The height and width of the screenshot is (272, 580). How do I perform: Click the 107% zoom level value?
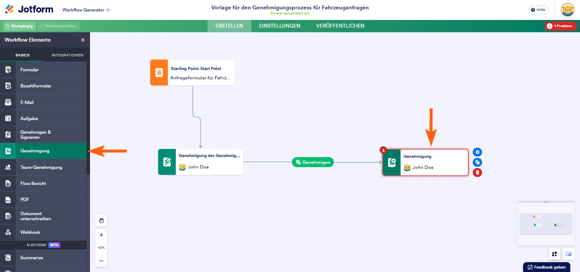pyautogui.click(x=101, y=247)
